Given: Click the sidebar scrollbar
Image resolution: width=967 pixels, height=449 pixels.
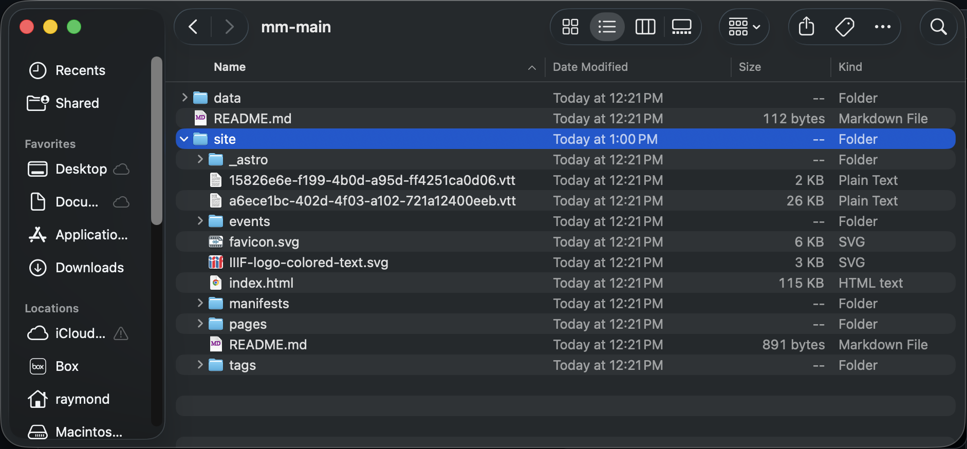Looking at the screenshot, I should tap(157, 141).
